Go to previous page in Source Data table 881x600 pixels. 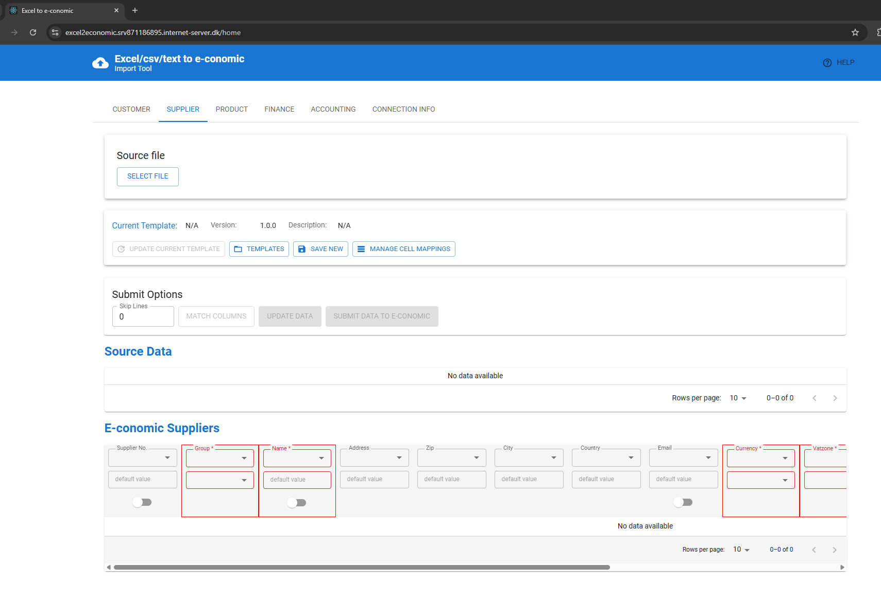[x=815, y=398]
